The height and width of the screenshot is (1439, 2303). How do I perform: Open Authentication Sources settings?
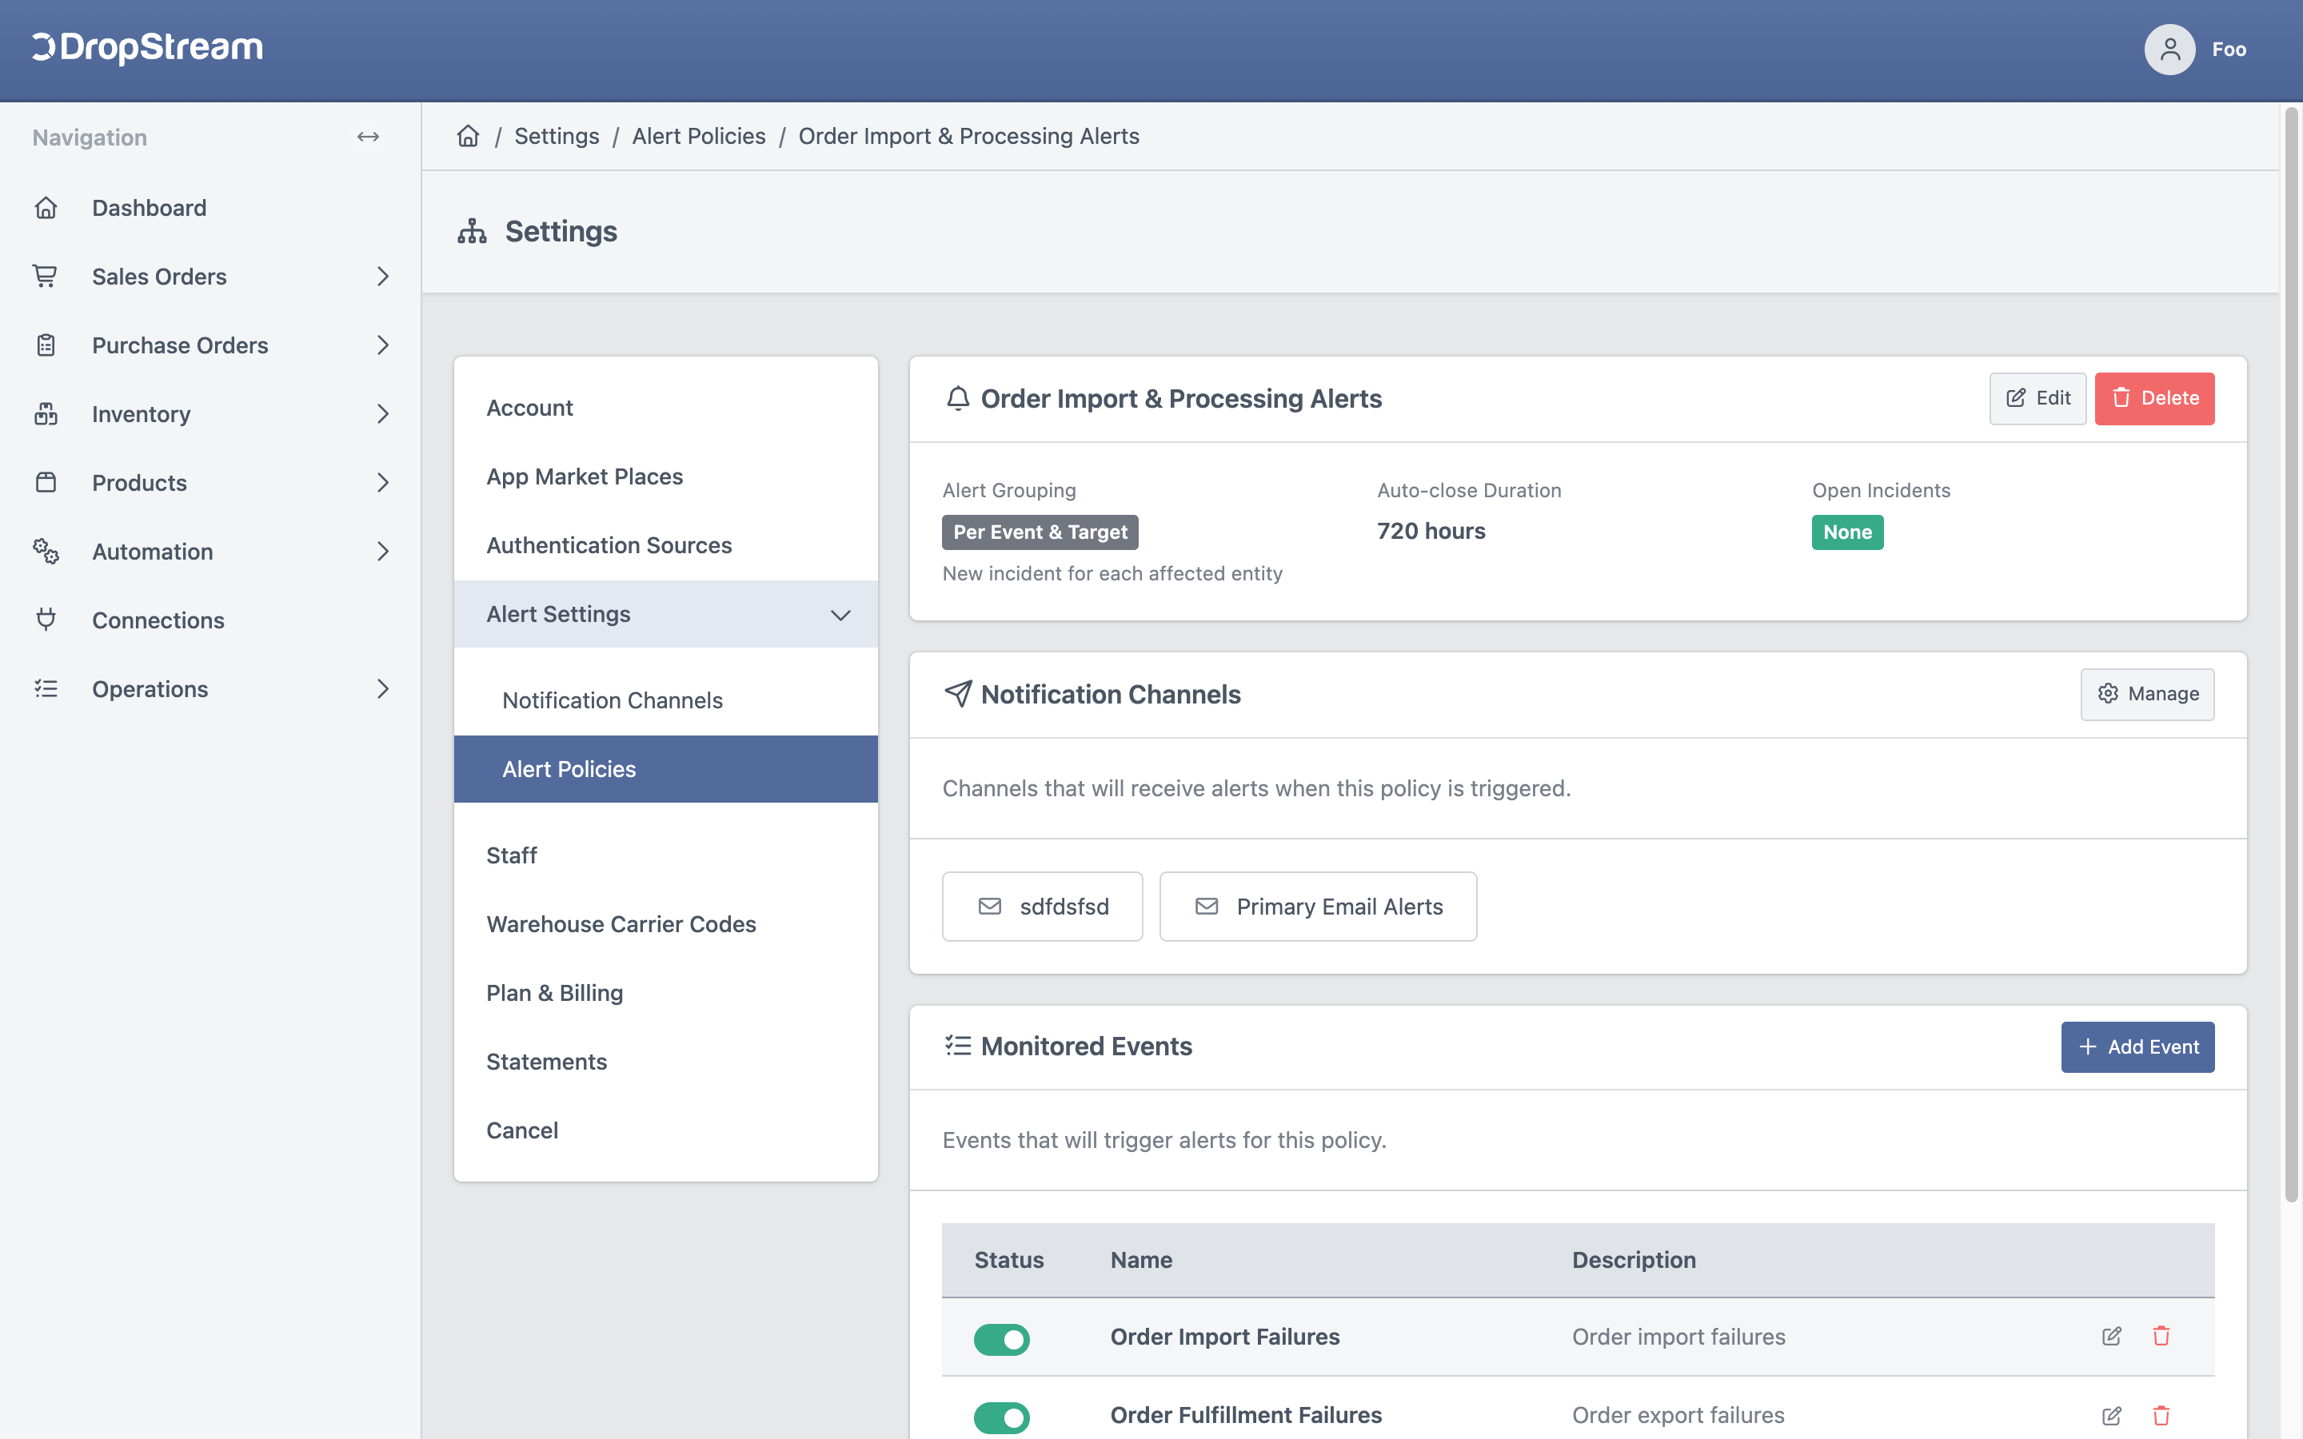pyautogui.click(x=665, y=545)
